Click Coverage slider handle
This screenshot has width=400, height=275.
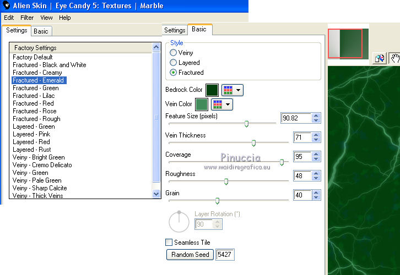tap(282, 162)
